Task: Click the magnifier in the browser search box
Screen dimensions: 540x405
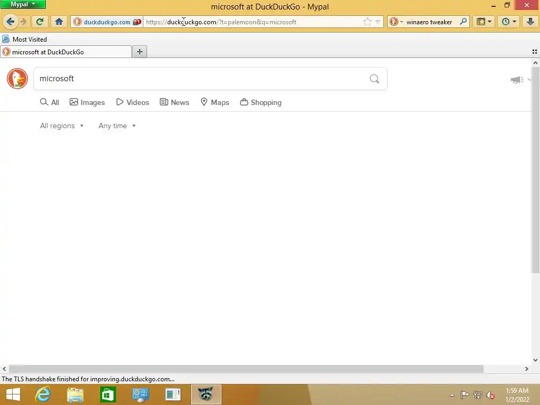Action: click(x=463, y=22)
